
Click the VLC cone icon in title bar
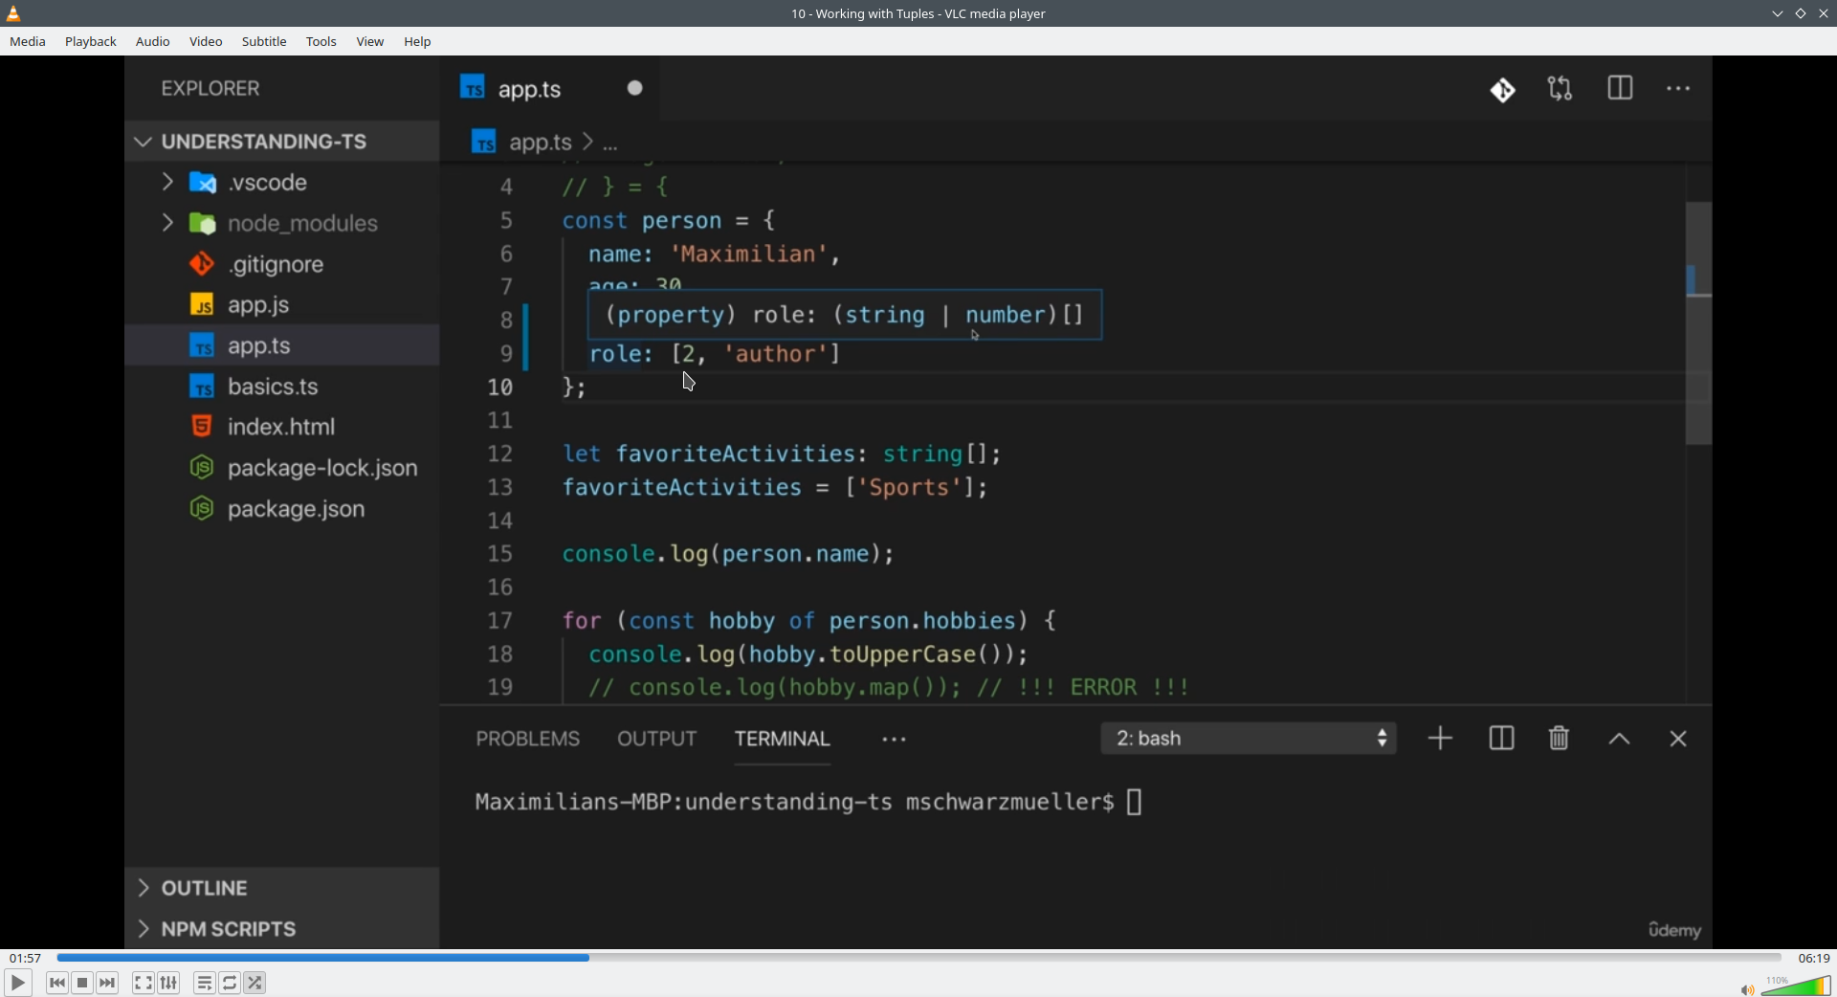(14, 13)
